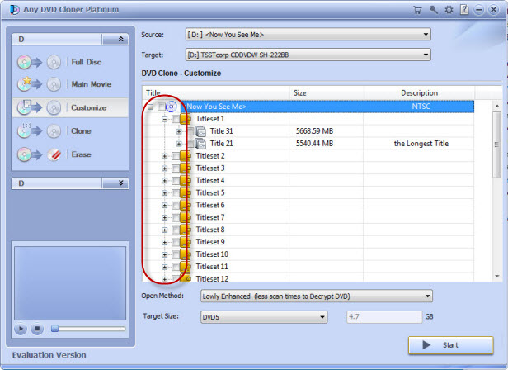Image resolution: width=508 pixels, height=370 pixels.
Task: Check the Title 21 checkbox
Action: point(190,144)
